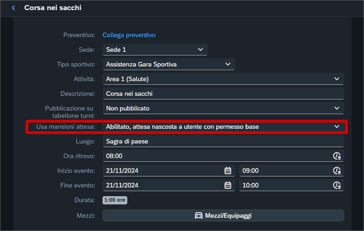Open Pubblicazione su tabellone turni dropdown
This screenshot has height=231, width=364.
pos(337,108)
